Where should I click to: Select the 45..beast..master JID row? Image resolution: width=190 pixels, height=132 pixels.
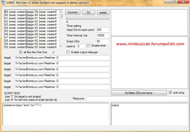[x=31, y=31]
